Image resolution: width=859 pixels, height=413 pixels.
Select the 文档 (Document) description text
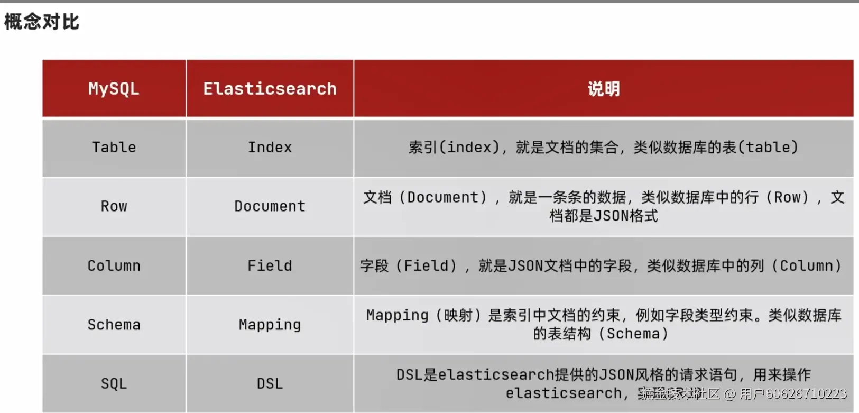click(x=604, y=206)
